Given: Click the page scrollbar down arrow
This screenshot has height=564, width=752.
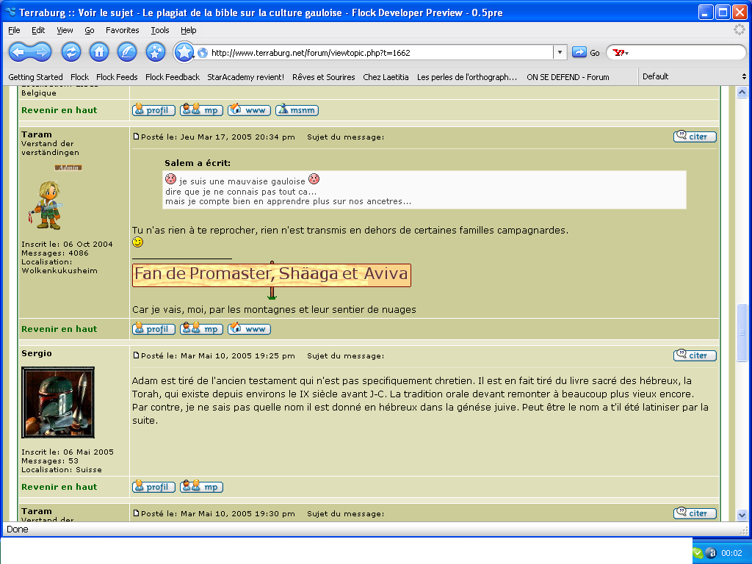Looking at the screenshot, I should point(742,515).
